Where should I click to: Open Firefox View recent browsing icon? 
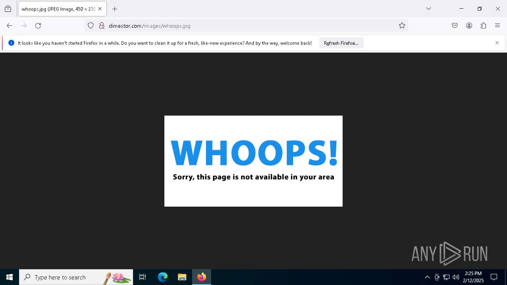(x=8, y=9)
